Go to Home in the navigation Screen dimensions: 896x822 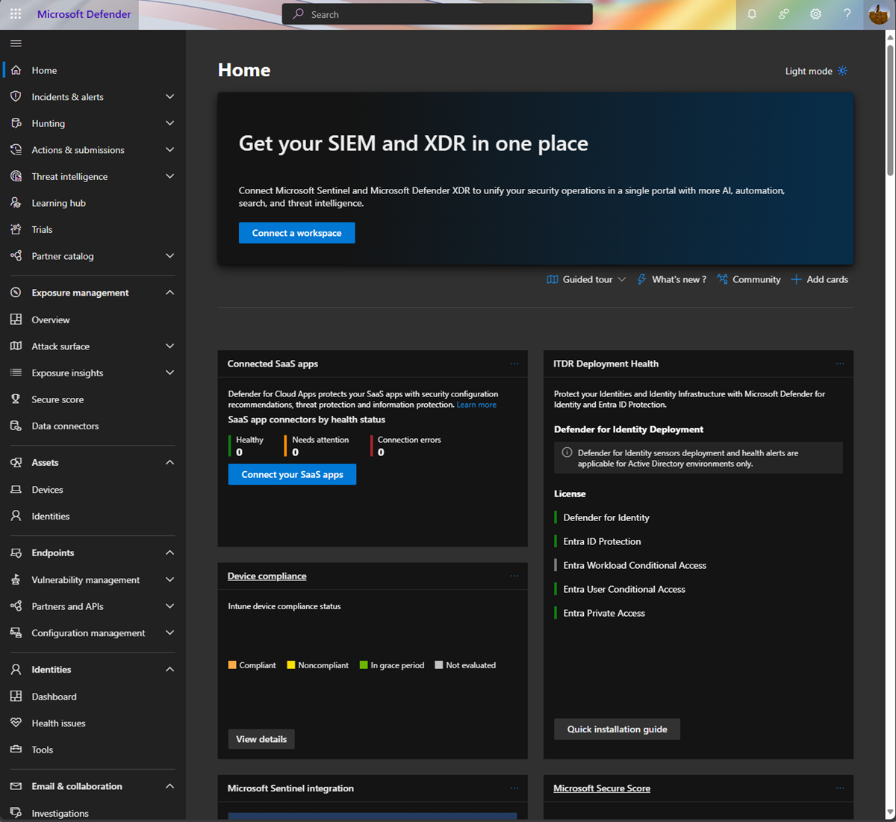click(x=45, y=69)
